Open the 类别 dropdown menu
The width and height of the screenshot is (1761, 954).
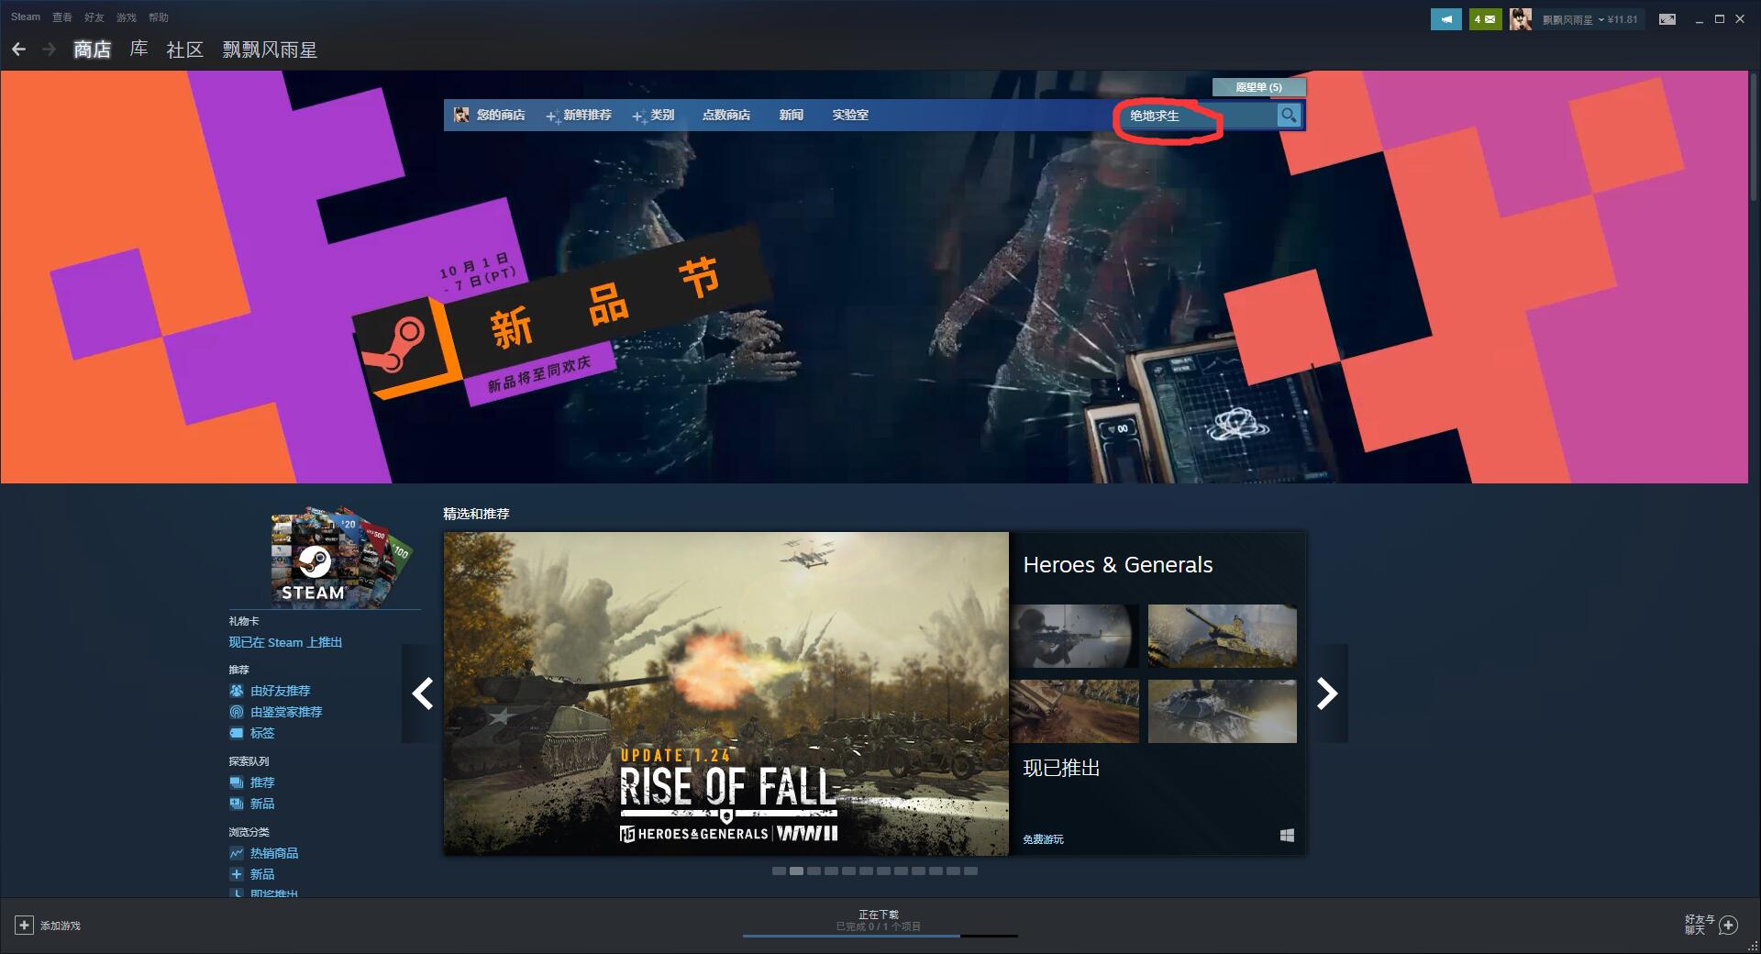coord(653,115)
